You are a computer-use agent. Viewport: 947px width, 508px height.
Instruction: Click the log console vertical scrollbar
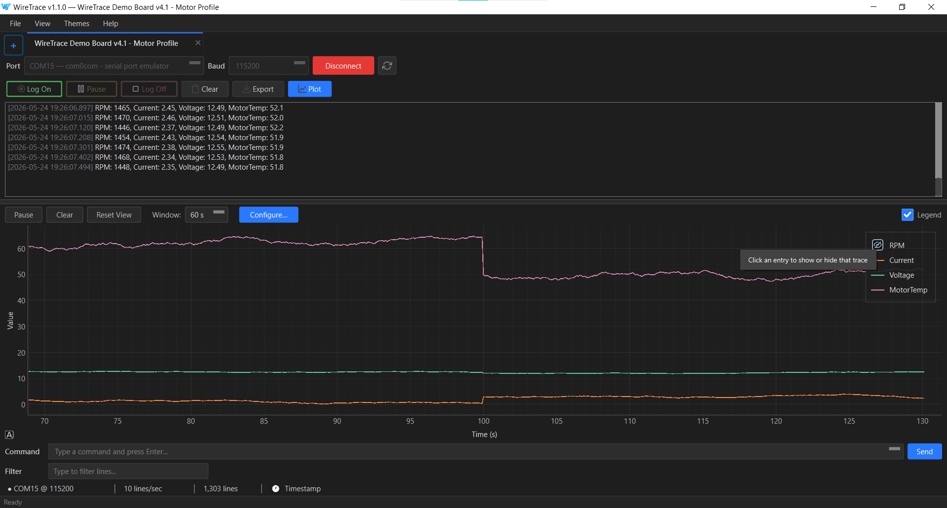click(x=939, y=149)
